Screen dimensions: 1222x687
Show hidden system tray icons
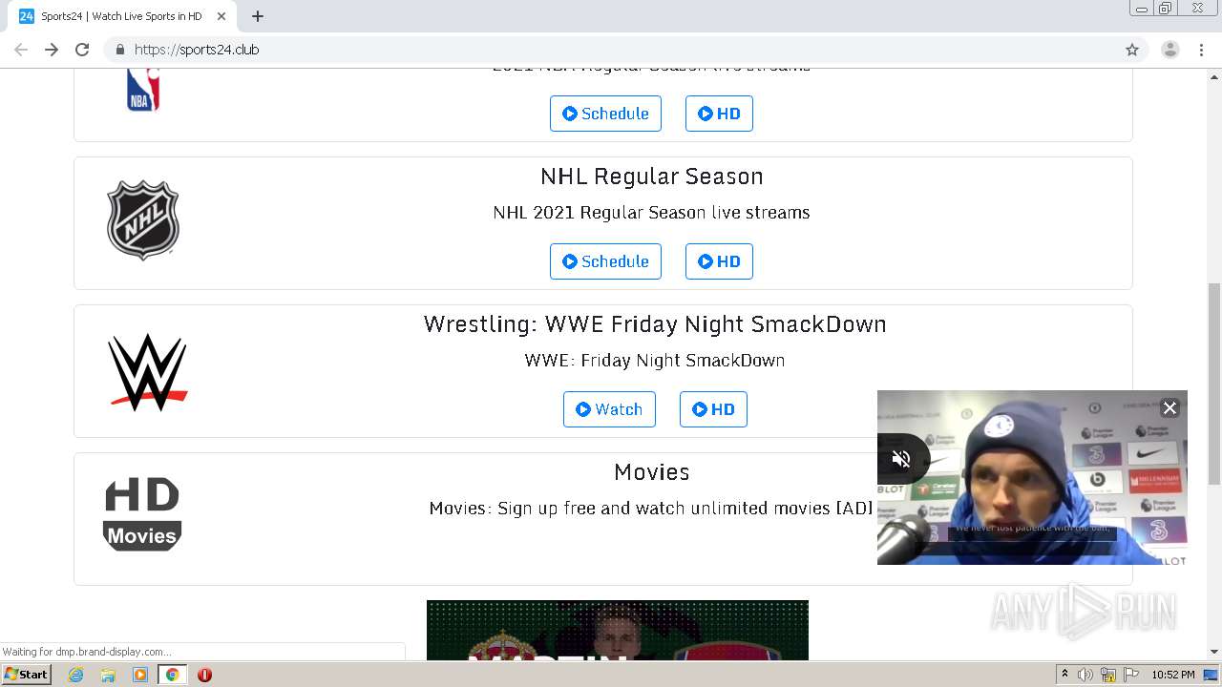[1064, 675]
